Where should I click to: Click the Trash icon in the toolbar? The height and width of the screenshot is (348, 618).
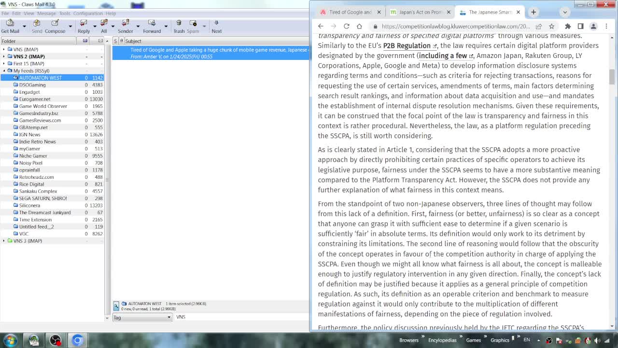(179, 23)
